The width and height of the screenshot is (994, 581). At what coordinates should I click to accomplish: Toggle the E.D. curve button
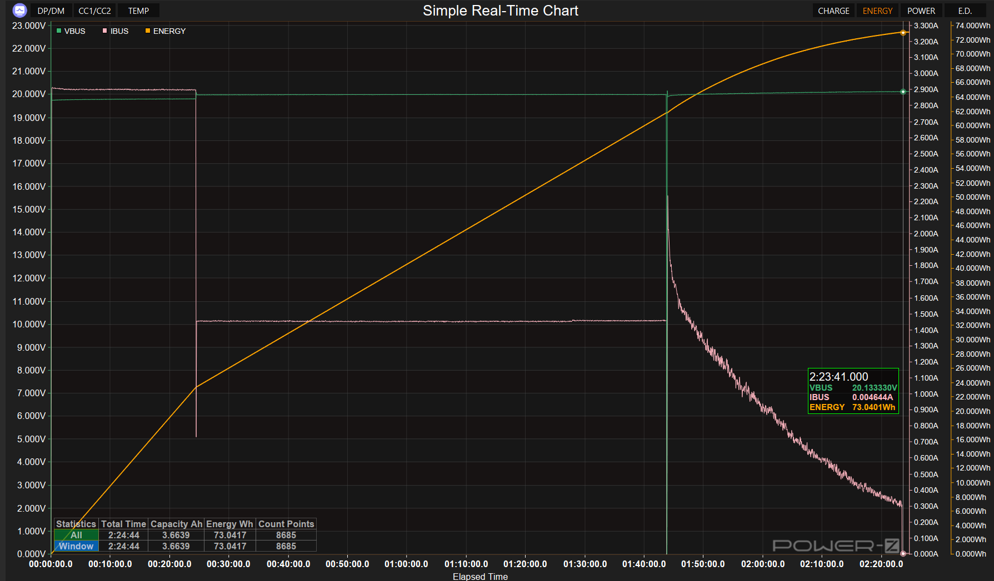pos(965,11)
